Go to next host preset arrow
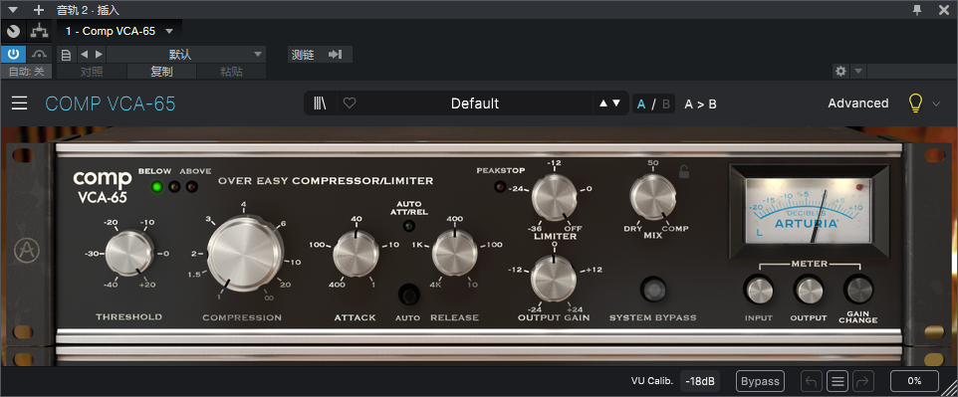The image size is (958, 397). [x=99, y=55]
